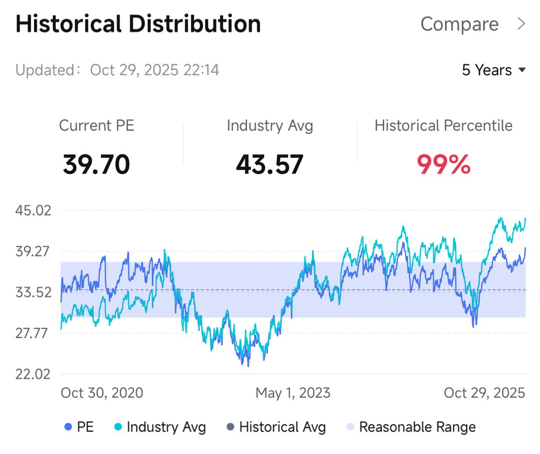540x454 pixels.
Task: Click the blue PE legend dot
Action: click(x=68, y=427)
